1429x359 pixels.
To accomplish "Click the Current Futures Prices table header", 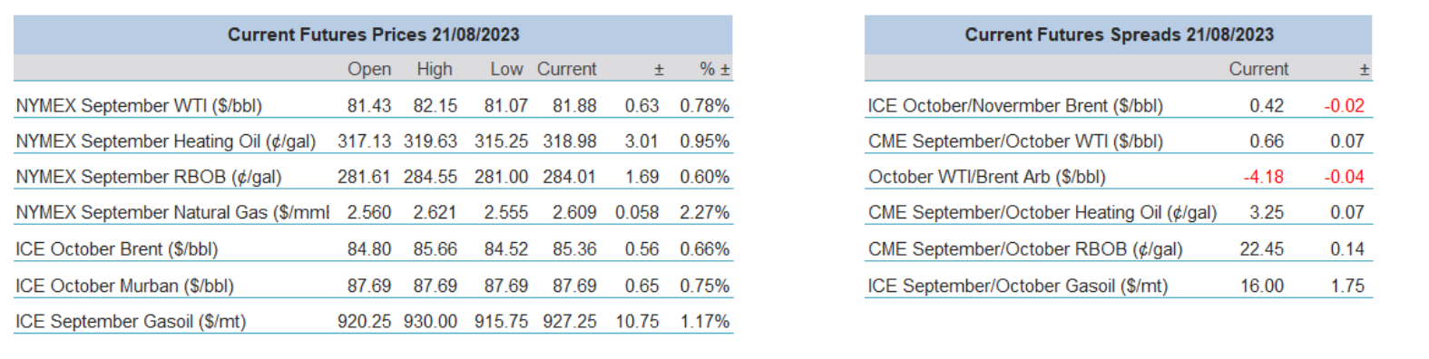I will (373, 34).
